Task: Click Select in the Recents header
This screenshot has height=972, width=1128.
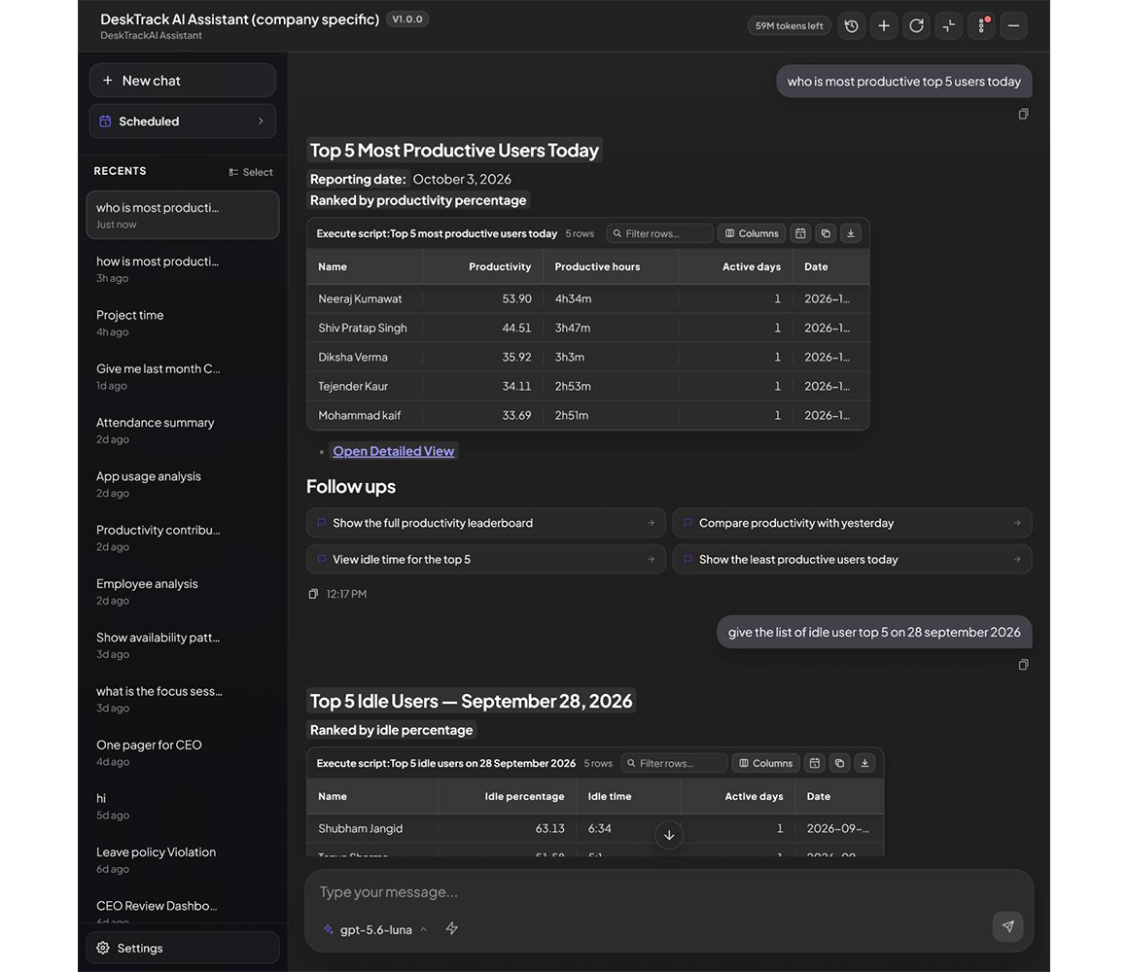Action: click(x=250, y=172)
